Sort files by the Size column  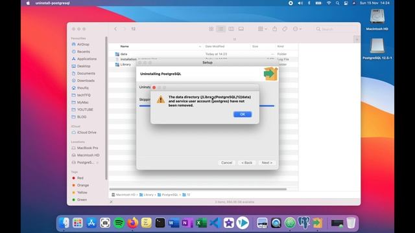(255, 46)
